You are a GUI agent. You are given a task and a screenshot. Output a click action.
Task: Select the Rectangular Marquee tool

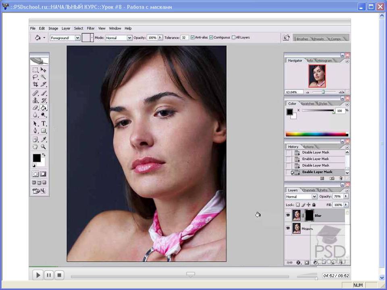point(35,70)
